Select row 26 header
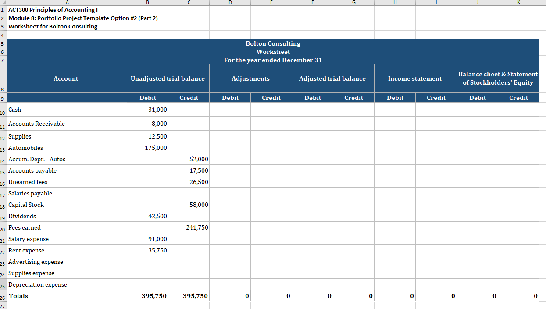This screenshot has width=546, height=309. (x=3, y=297)
